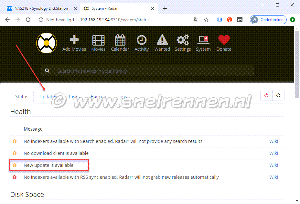
Task: Open the Add Movies page
Action: [74, 43]
